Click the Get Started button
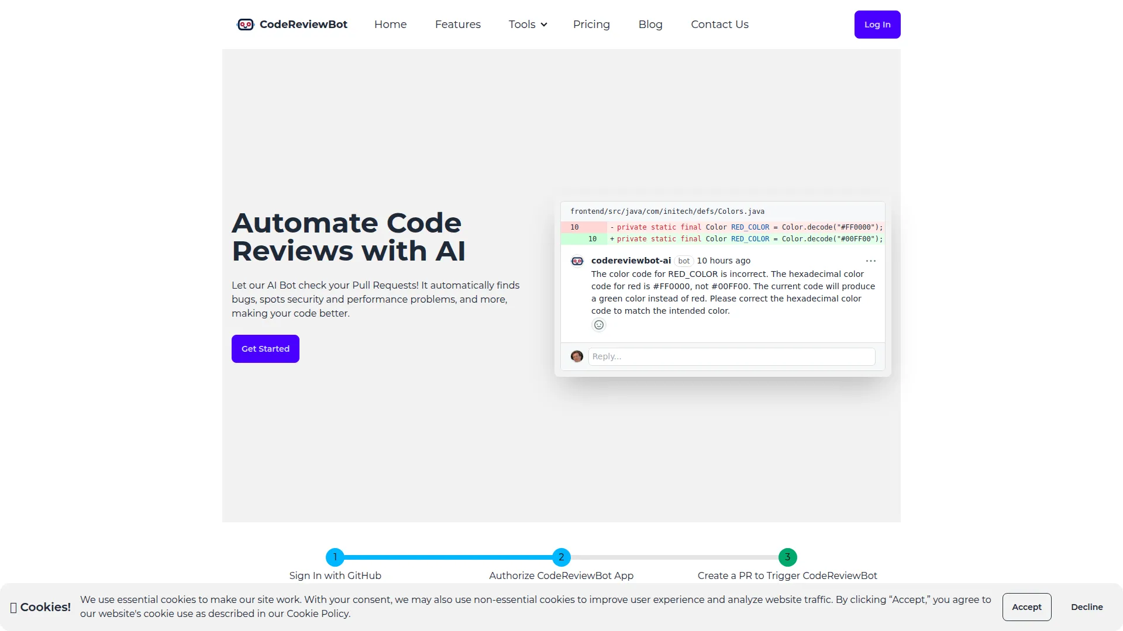 (265, 348)
